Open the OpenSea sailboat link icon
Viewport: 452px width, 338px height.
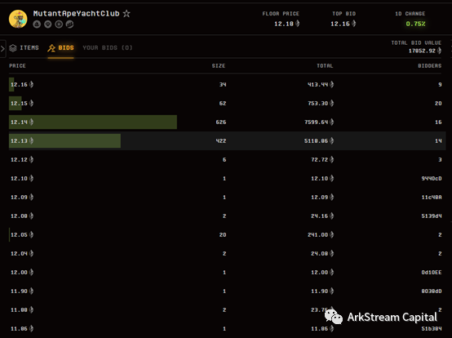point(37,24)
